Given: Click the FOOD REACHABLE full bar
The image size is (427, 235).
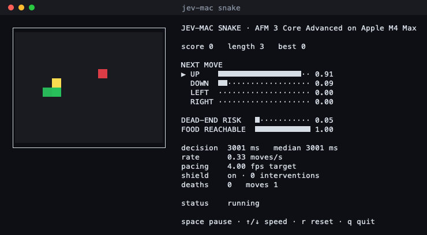Looking at the screenshot, I should [283, 129].
